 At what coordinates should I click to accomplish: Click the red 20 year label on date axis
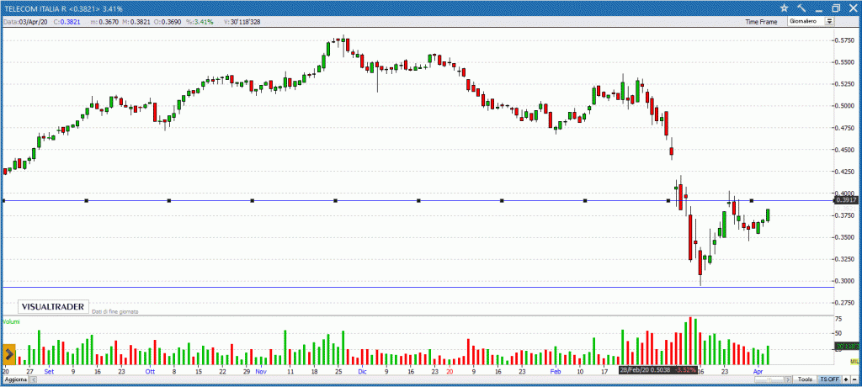pos(450,371)
